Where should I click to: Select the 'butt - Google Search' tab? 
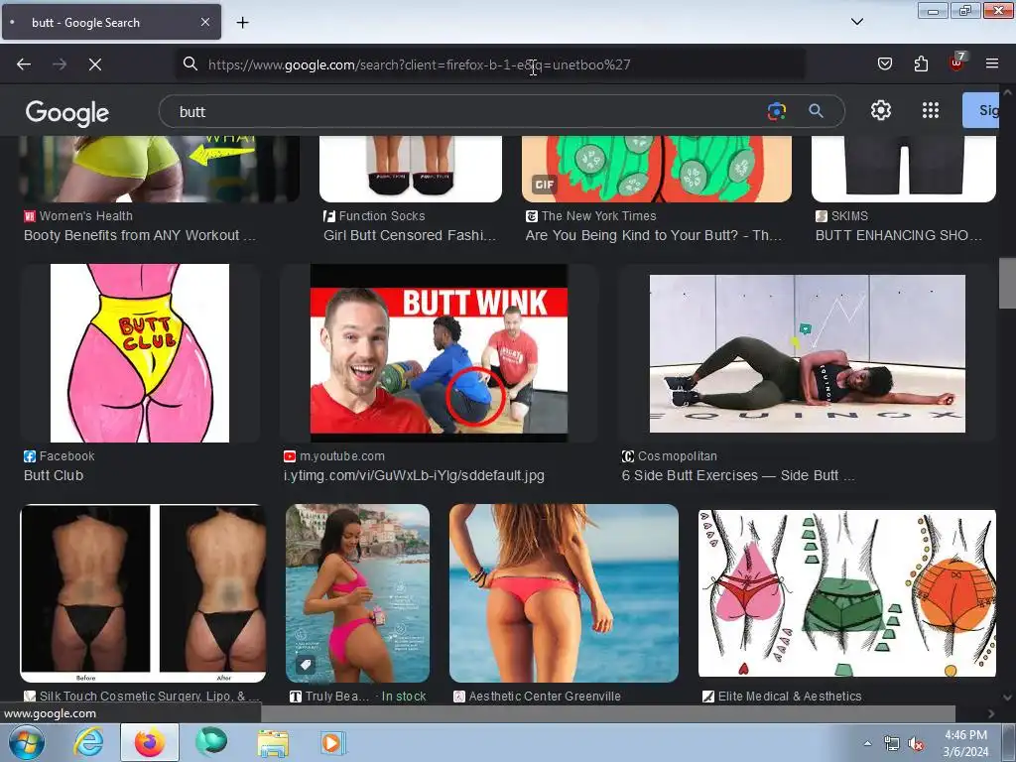pos(111,22)
